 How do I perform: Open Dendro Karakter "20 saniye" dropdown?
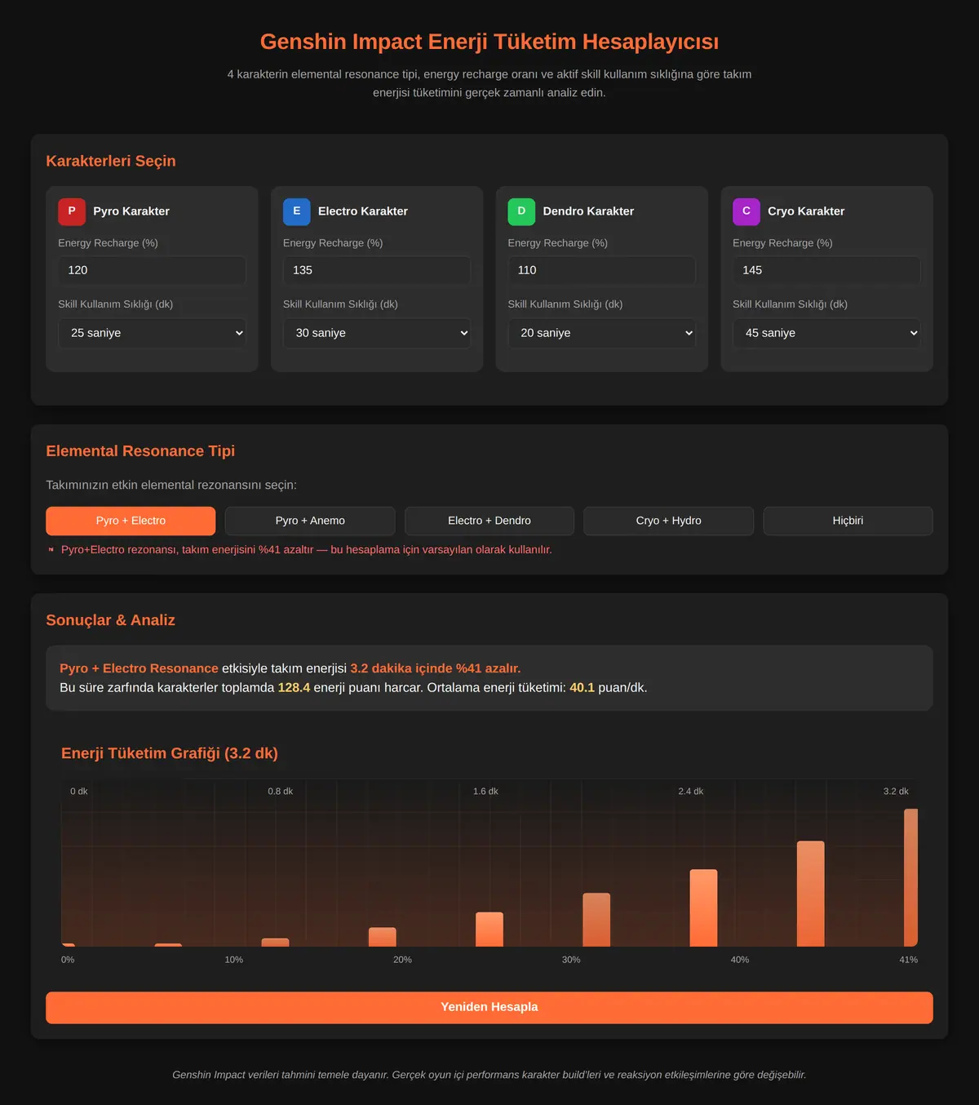click(601, 333)
